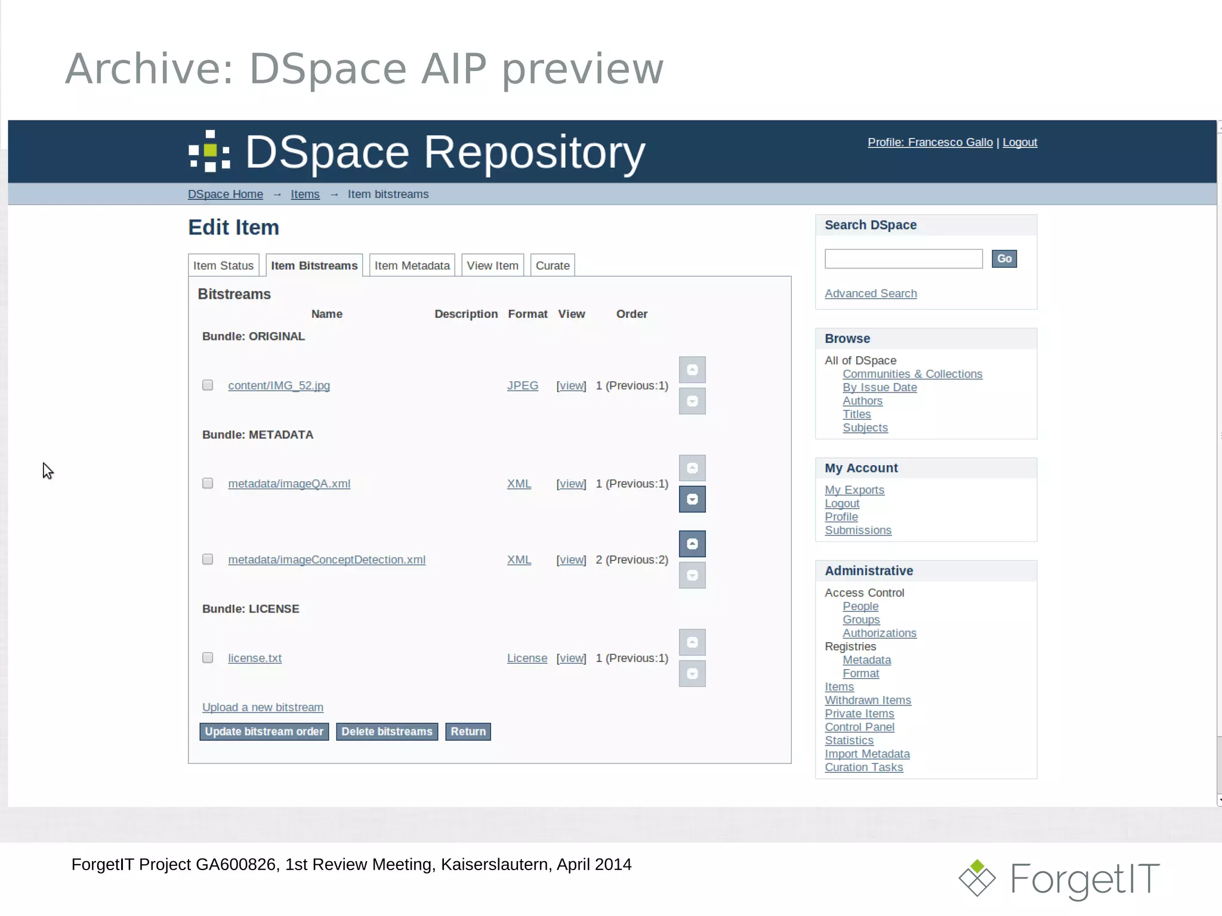Open metadata/imageQA.xml file link
Image resolution: width=1222 pixels, height=916 pixels.
tap(289, 484)
